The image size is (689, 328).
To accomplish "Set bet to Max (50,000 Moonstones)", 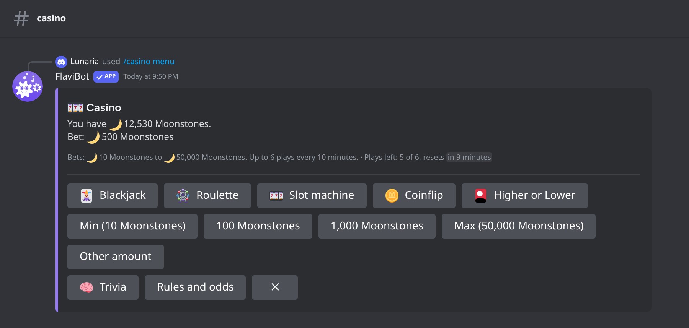I will [519, 226].
